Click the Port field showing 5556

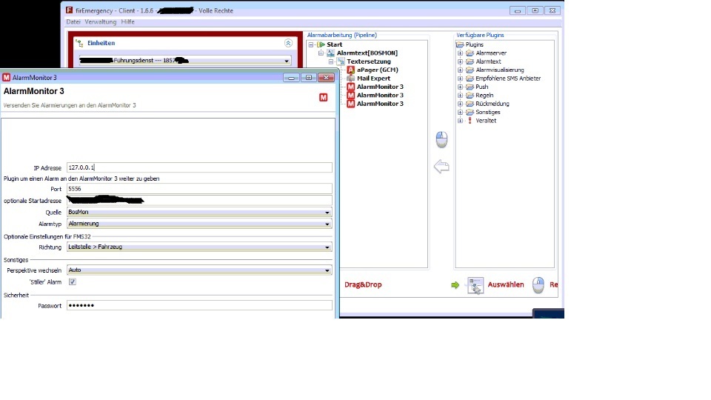[x=199, y=189]
